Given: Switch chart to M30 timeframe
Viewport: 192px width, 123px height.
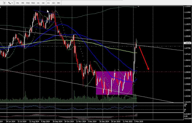Looking at the screenshot, I should [33, 3].
